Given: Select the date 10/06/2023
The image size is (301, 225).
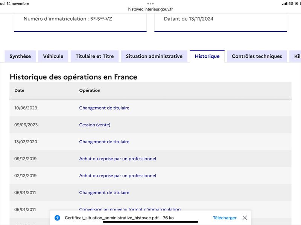Looking at the screenshot, I should [x=26, y=108].
